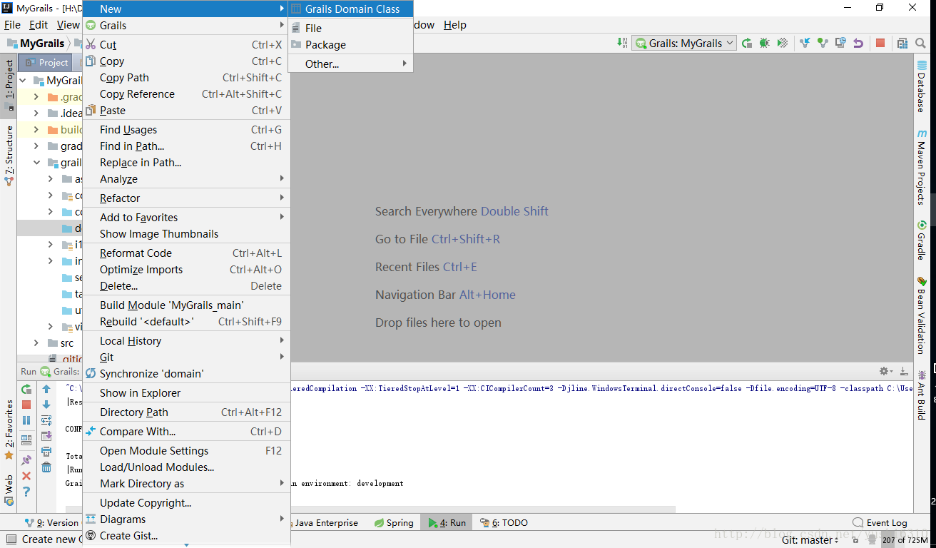Choose Compare With... entry

186,431
